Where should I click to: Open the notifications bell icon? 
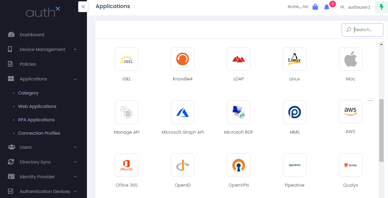pyautogui.click(x=327, y=7)
